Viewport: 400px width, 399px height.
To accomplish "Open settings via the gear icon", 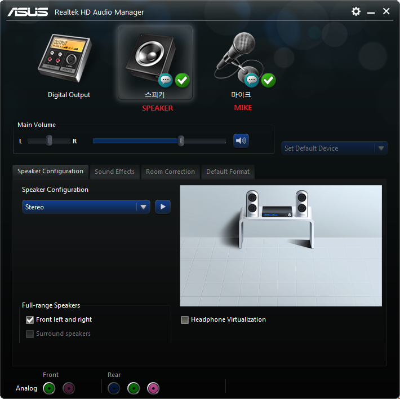I will point(356,11).
